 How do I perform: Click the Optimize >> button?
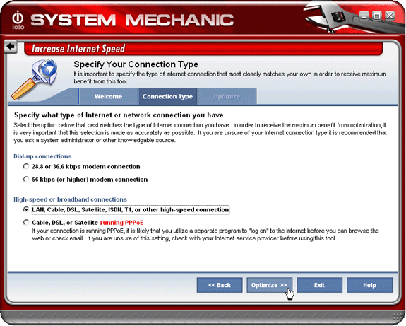tap(269, 285)
